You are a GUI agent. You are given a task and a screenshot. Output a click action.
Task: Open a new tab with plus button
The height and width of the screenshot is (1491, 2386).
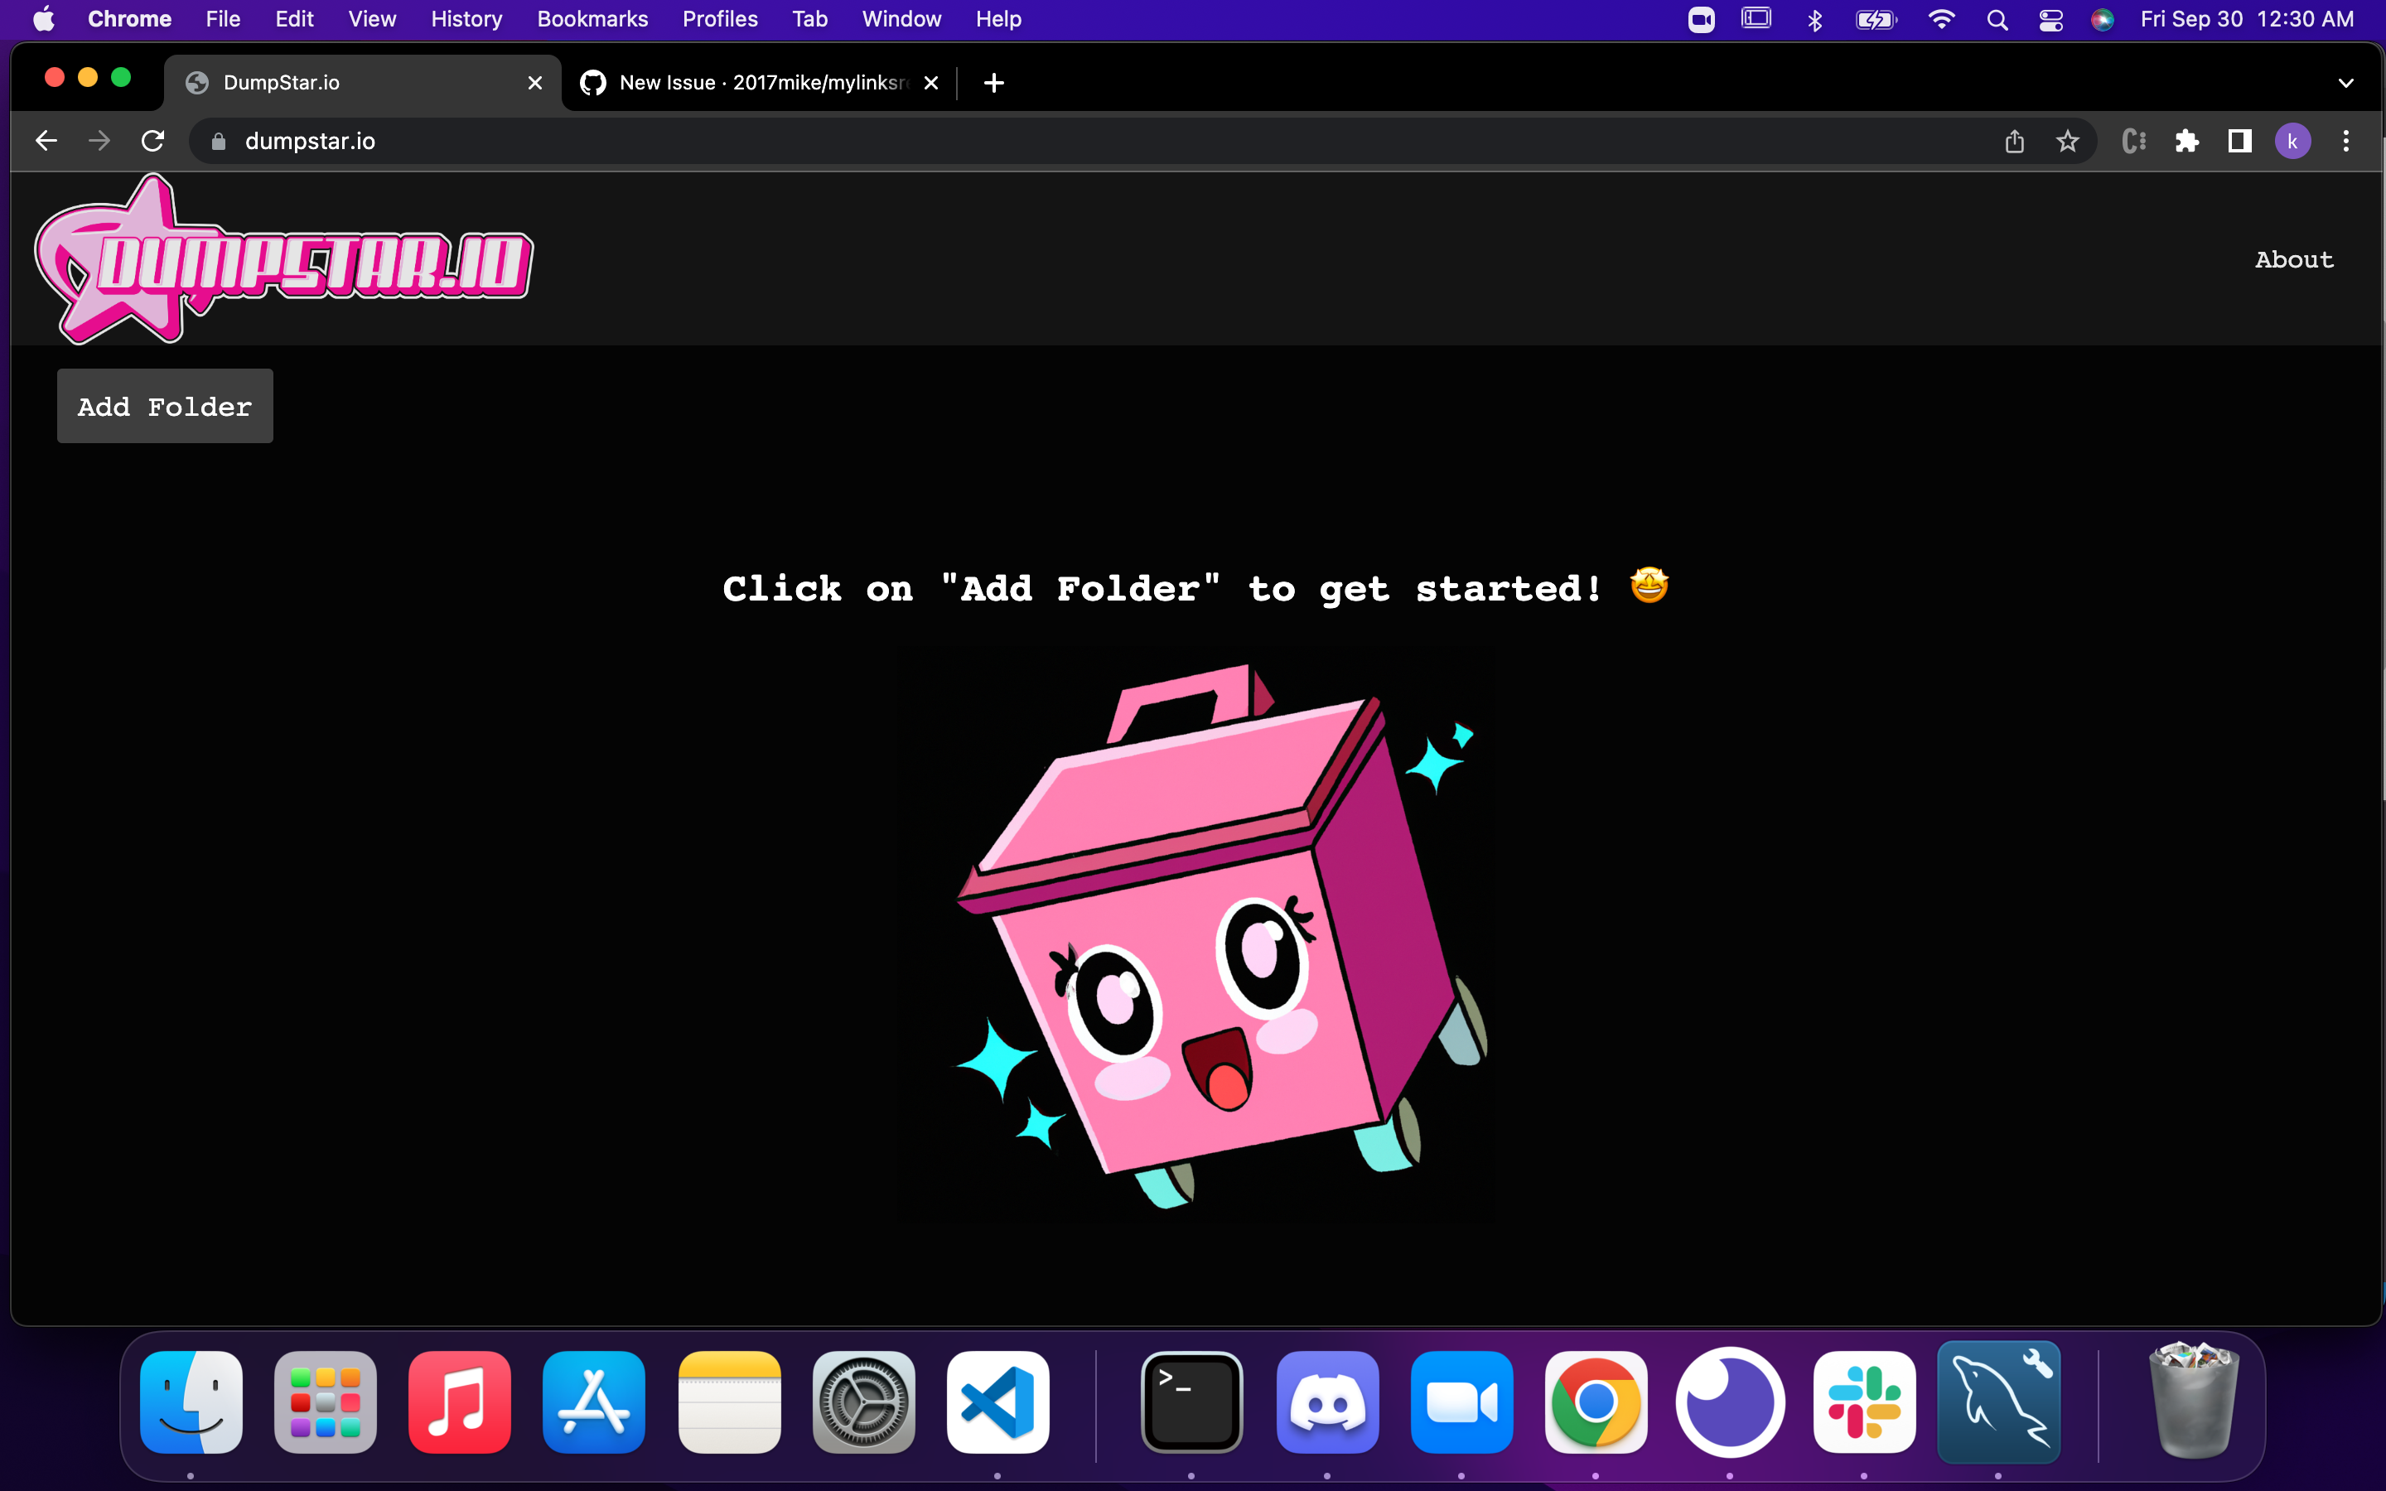coord(994,83)
